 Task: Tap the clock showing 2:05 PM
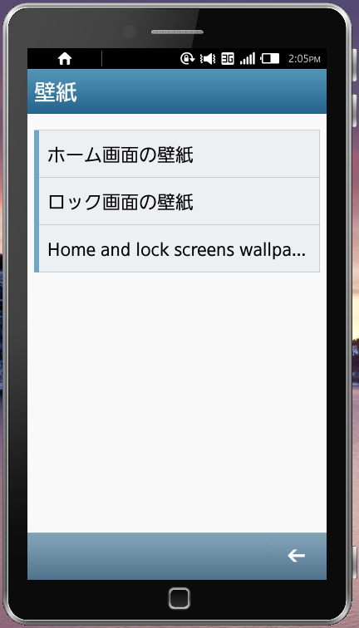[304, 59]
